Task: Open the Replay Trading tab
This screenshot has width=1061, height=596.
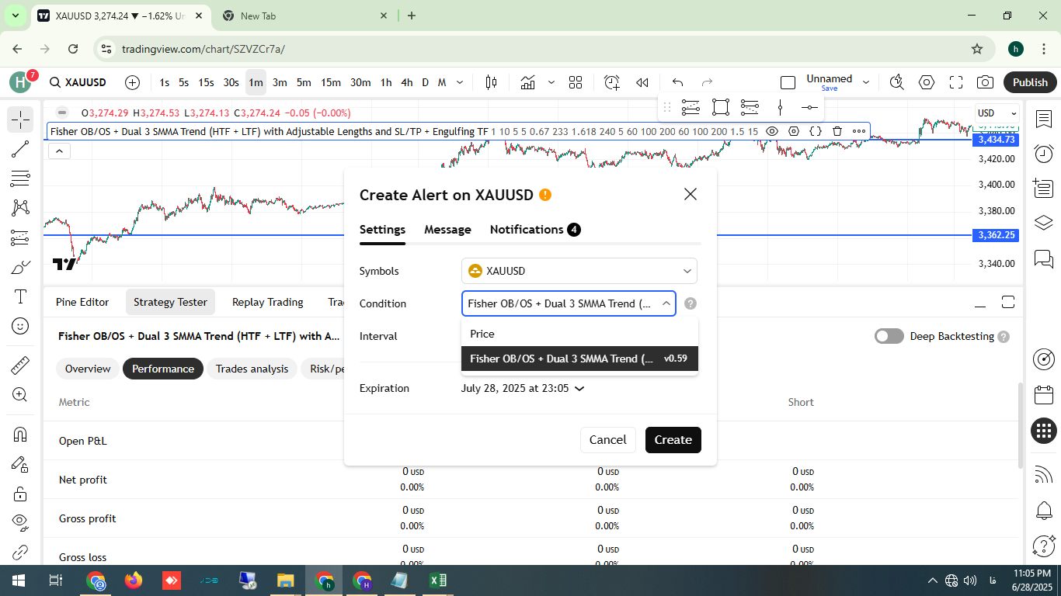Action: (x=268, y=302)
